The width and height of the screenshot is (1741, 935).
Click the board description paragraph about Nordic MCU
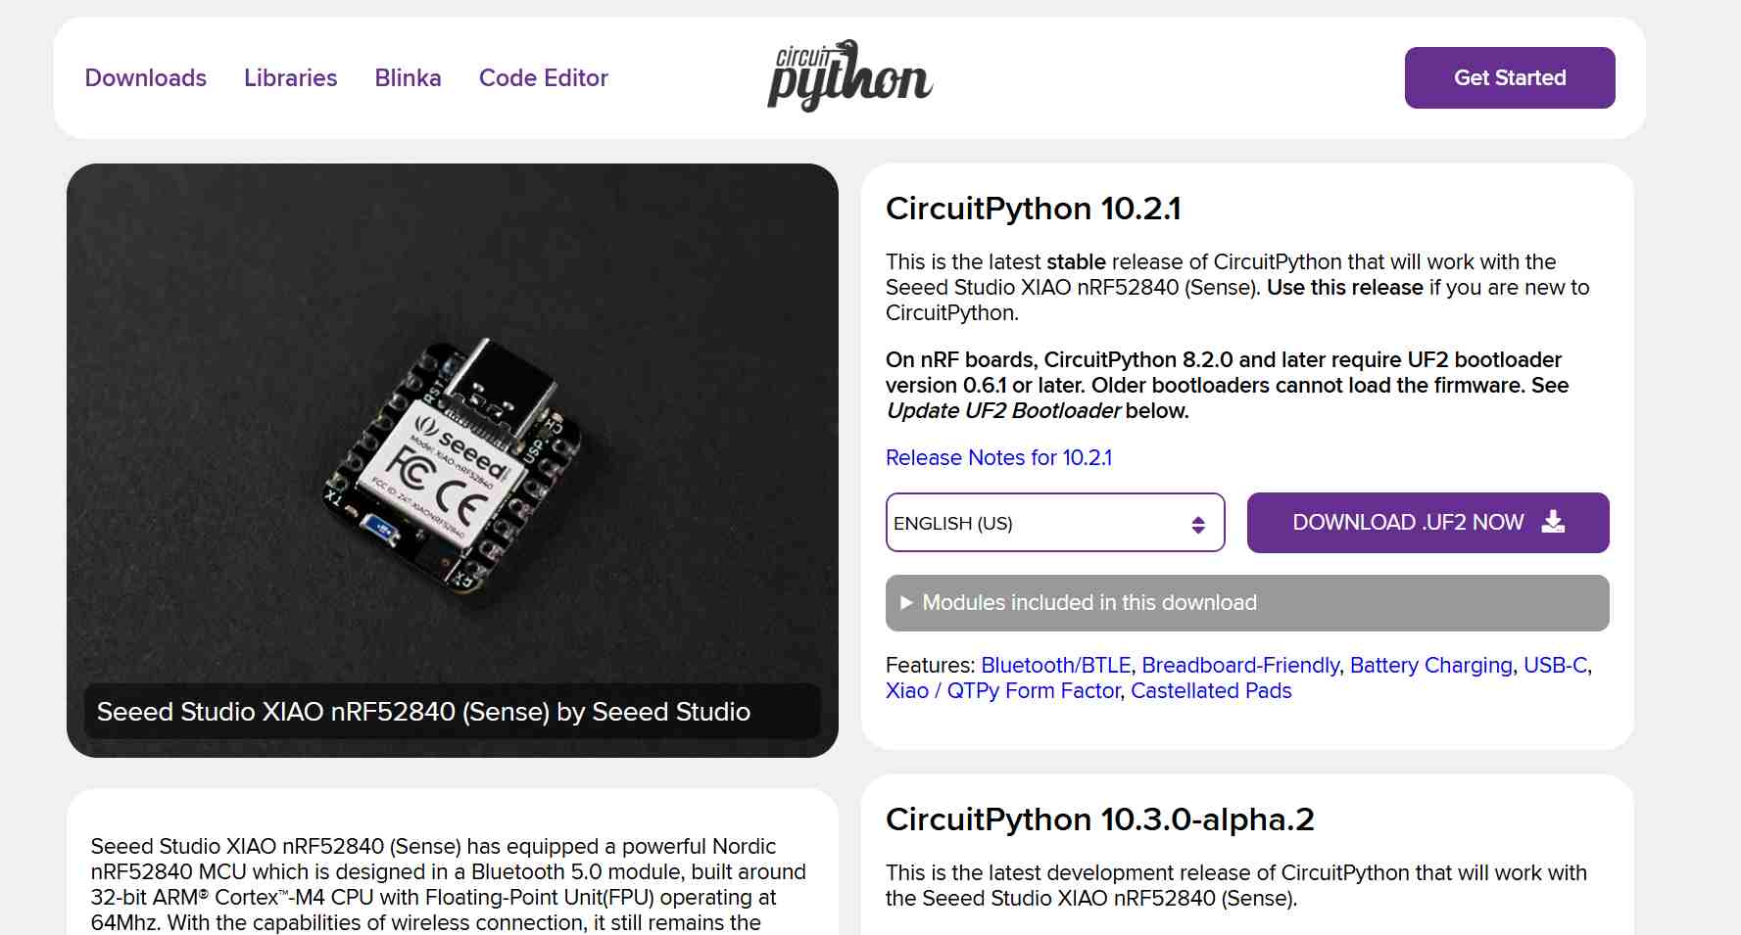449,884
